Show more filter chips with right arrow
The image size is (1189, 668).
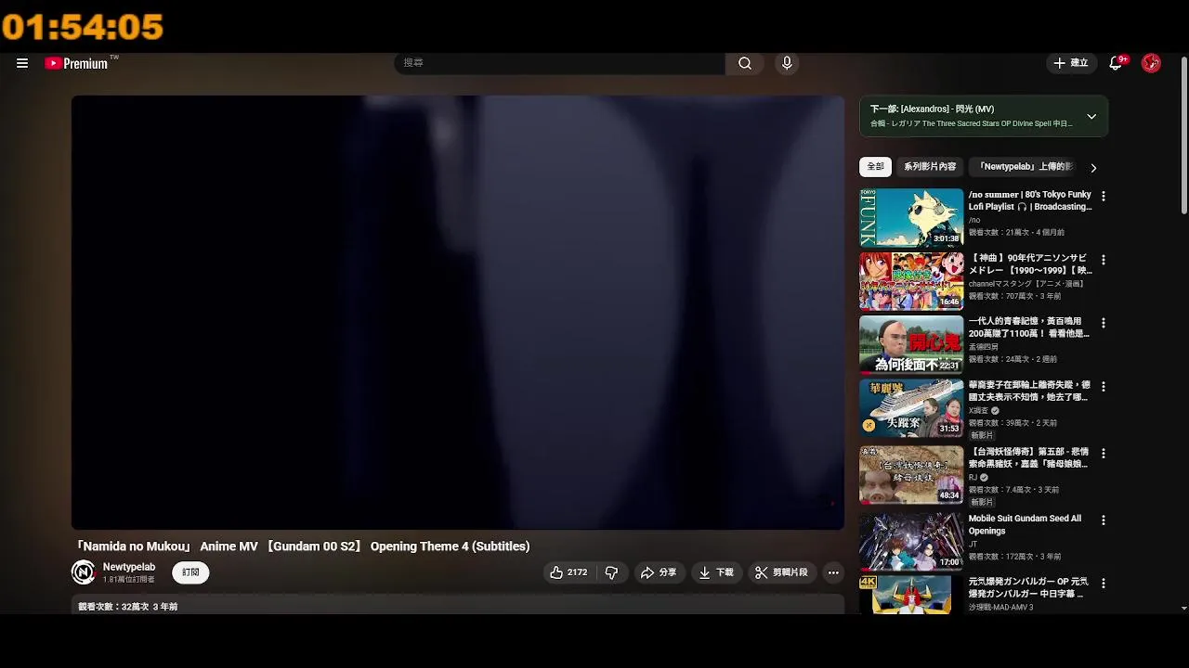(1093, 168)
